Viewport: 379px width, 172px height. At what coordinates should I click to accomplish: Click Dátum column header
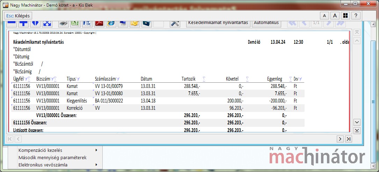(146, 79)
